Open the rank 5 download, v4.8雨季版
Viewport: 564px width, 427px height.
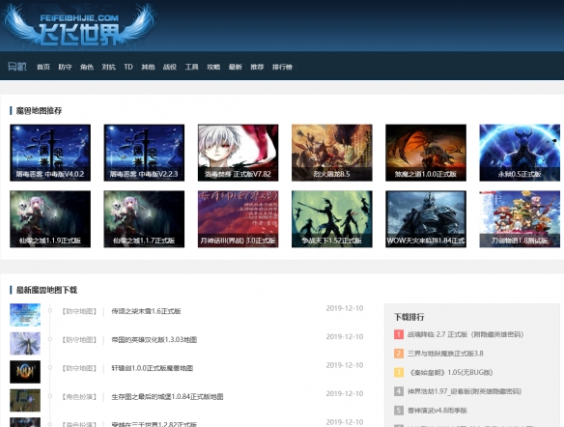[x=437, y=411]
